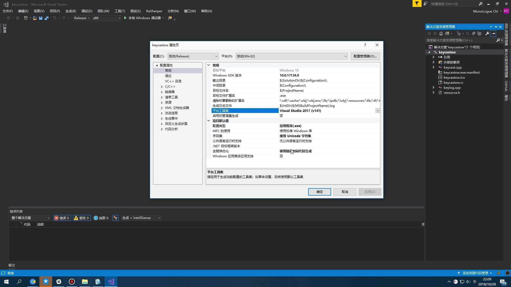Screen dimensions: 511x287
Task: Click the 配置管理器(O)... button
Action: click(x=365, y=56)
